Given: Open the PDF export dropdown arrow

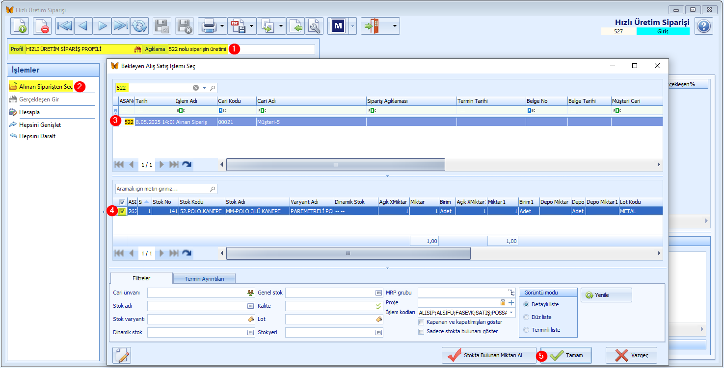Looking at the screenshot, I should tap(252, 26).
